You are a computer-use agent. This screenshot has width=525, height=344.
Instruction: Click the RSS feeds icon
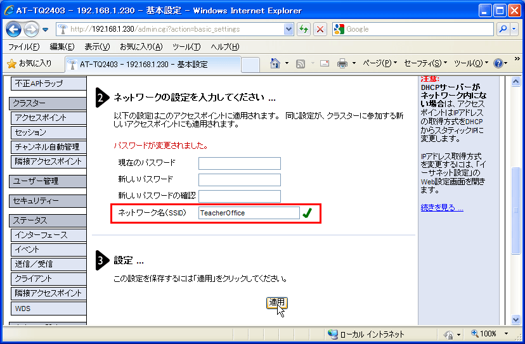(301, 63)
